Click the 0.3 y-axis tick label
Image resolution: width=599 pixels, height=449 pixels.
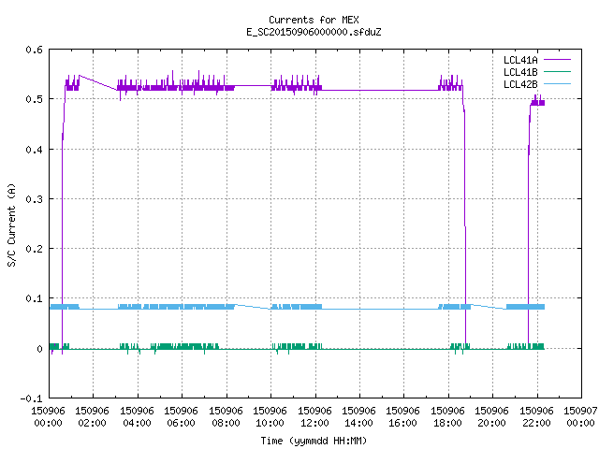tap(34, 199)
